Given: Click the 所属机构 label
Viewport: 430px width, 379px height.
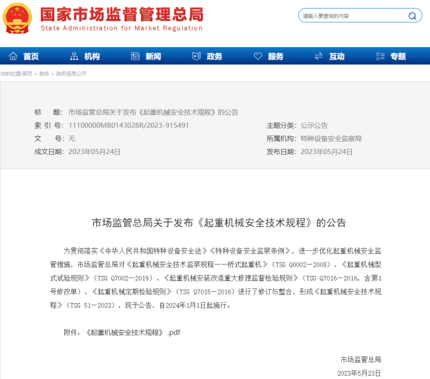Looking at the screenshot, I should [281, 139].
